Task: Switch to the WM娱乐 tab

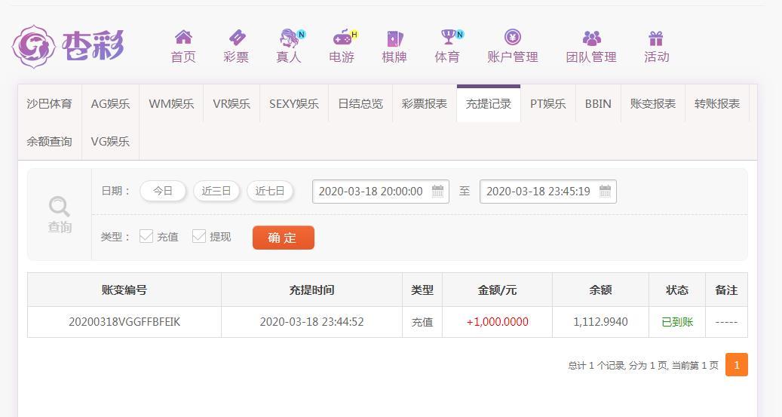Action: coord(171,104)
